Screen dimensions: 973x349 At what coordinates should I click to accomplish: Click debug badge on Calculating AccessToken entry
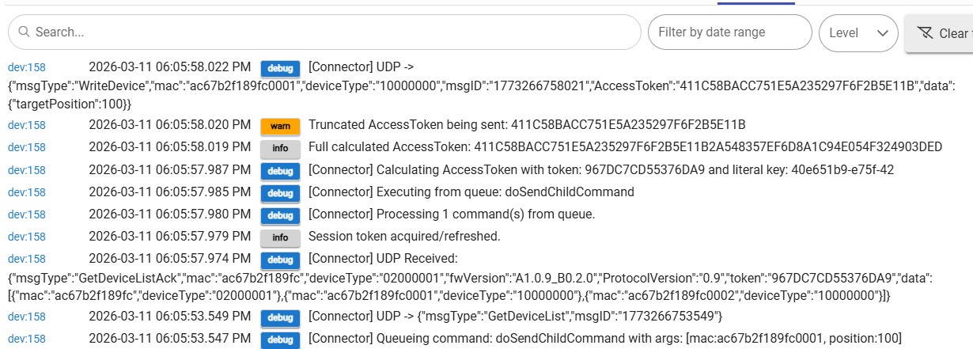click(x=280, y=170)
